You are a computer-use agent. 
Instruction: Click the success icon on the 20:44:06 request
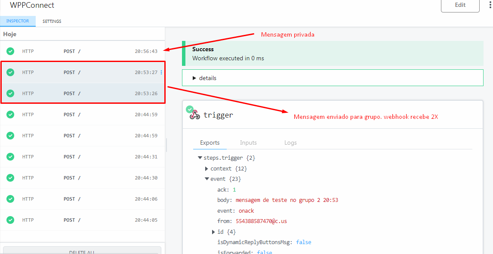10,199
